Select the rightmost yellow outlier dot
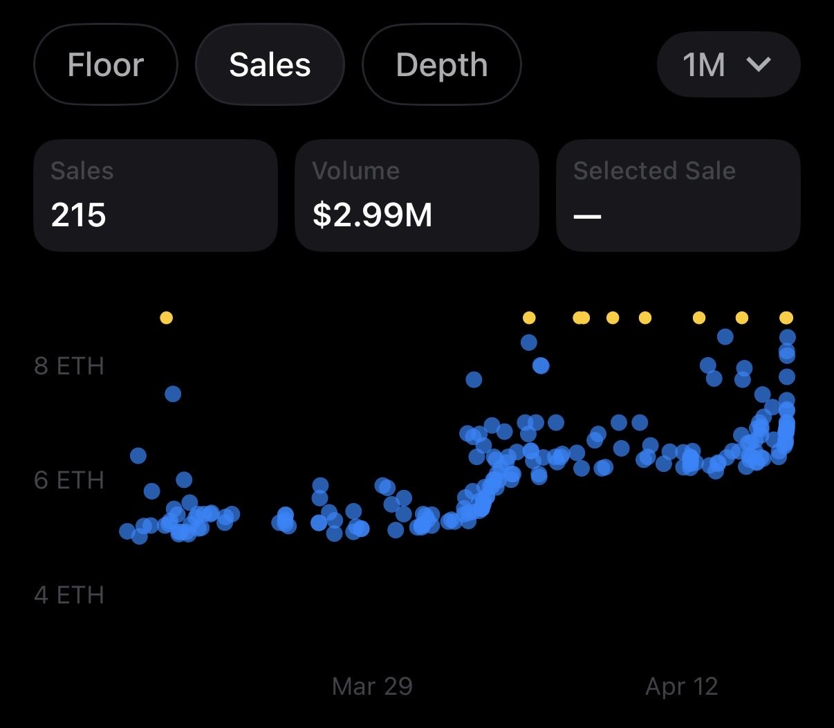 786,318
